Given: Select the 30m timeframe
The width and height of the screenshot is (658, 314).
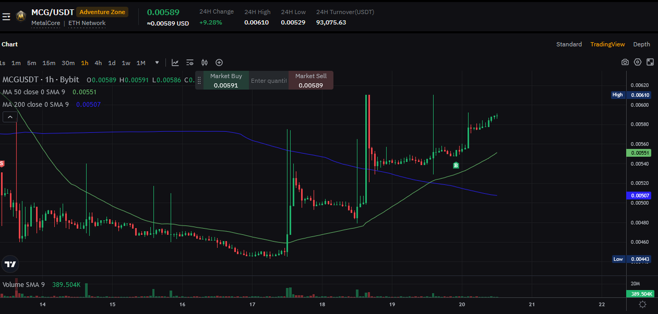Looking at the screenshot, I should click(x=68, y=63).
